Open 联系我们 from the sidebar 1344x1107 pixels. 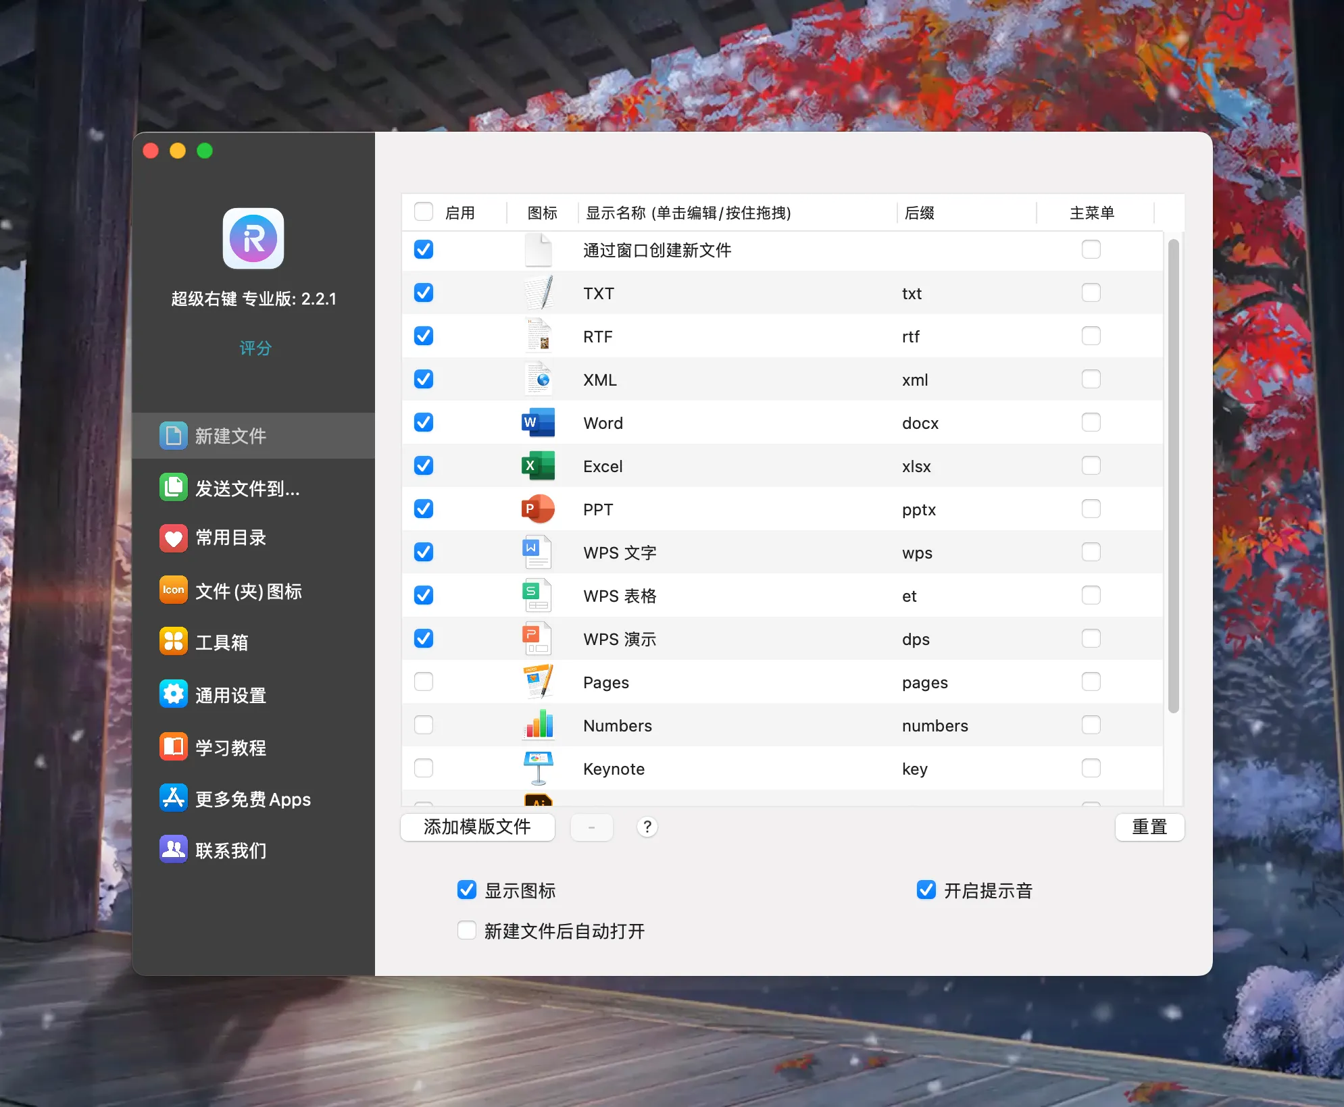(230, 850)
